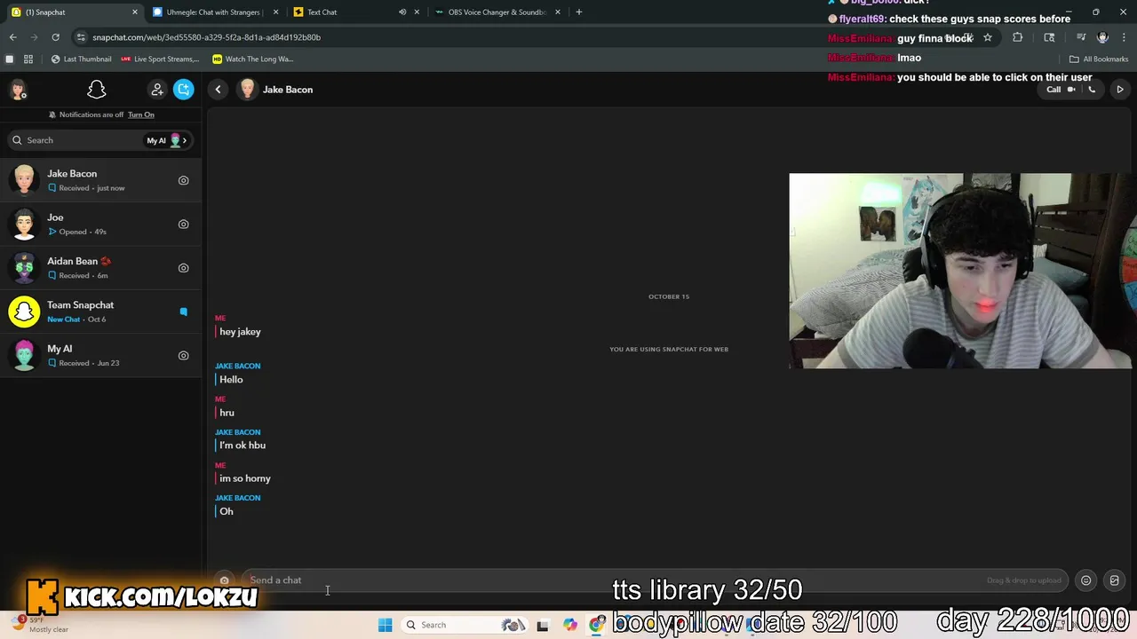The height and width of the screenshot is (639, 1137).
Task: Open the browser extensions puzzle icon
Action: point(1017,37)
